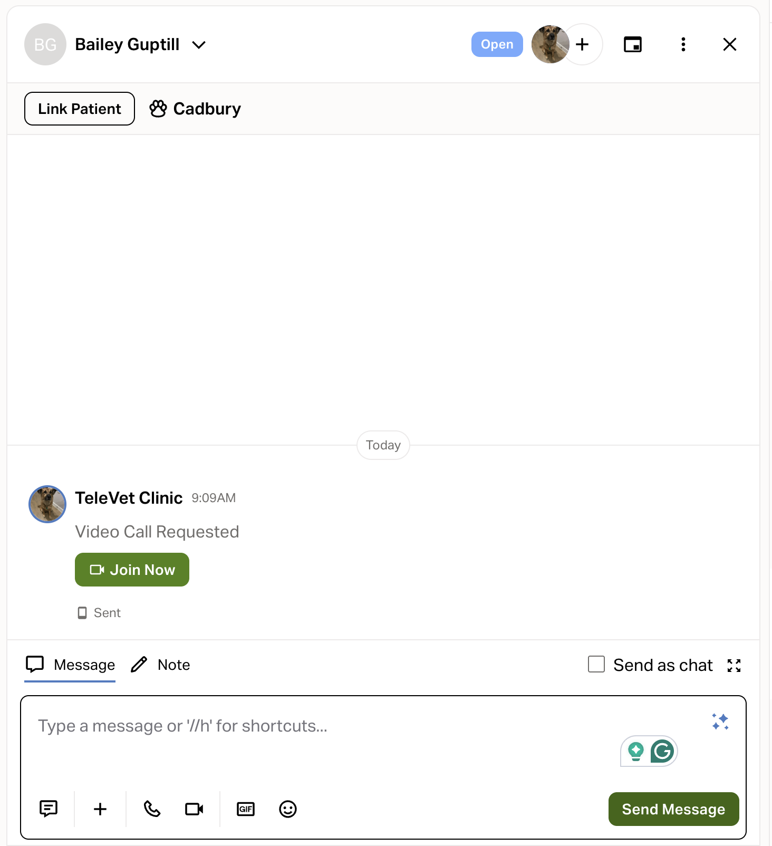Open the GIF picker

point(246,809)
